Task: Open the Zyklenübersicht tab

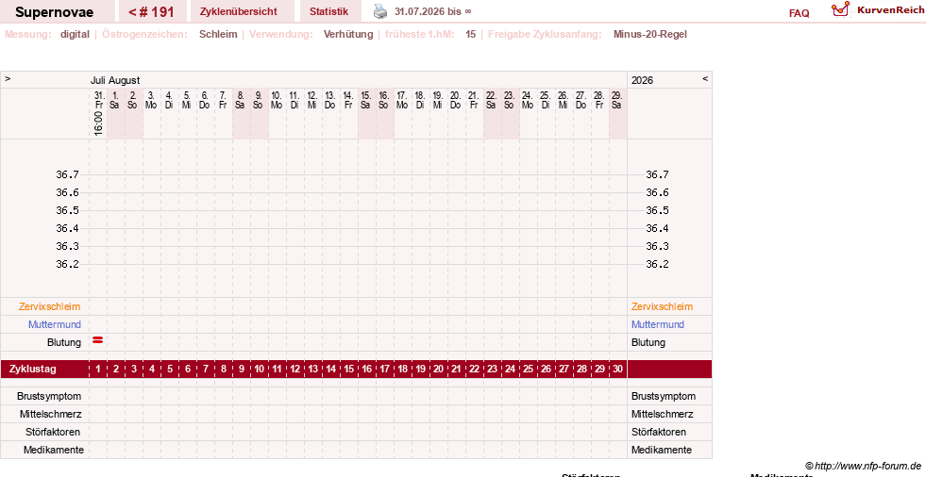Action: pyautogui.click(x=239, y=11)
